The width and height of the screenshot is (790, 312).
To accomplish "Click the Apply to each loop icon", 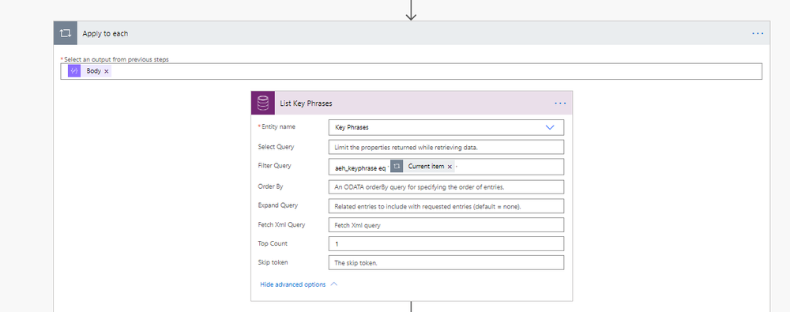I will coord(66,33).
